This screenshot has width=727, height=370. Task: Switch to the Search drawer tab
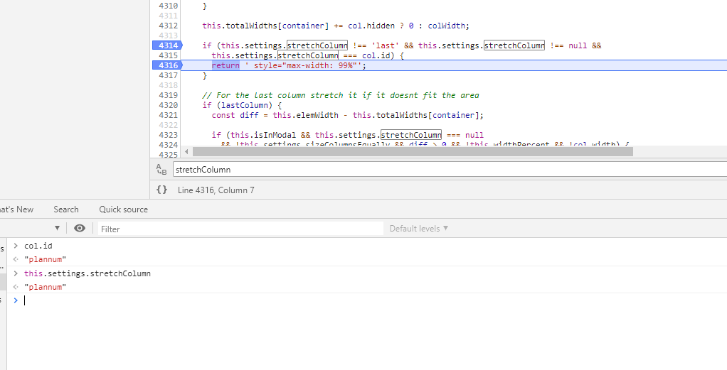[66, 210]
